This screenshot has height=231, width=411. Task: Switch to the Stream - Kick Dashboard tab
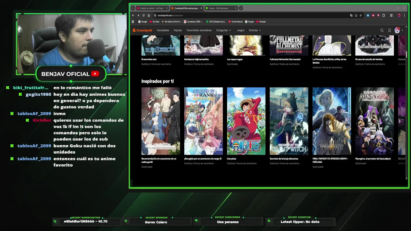(221, 8)
